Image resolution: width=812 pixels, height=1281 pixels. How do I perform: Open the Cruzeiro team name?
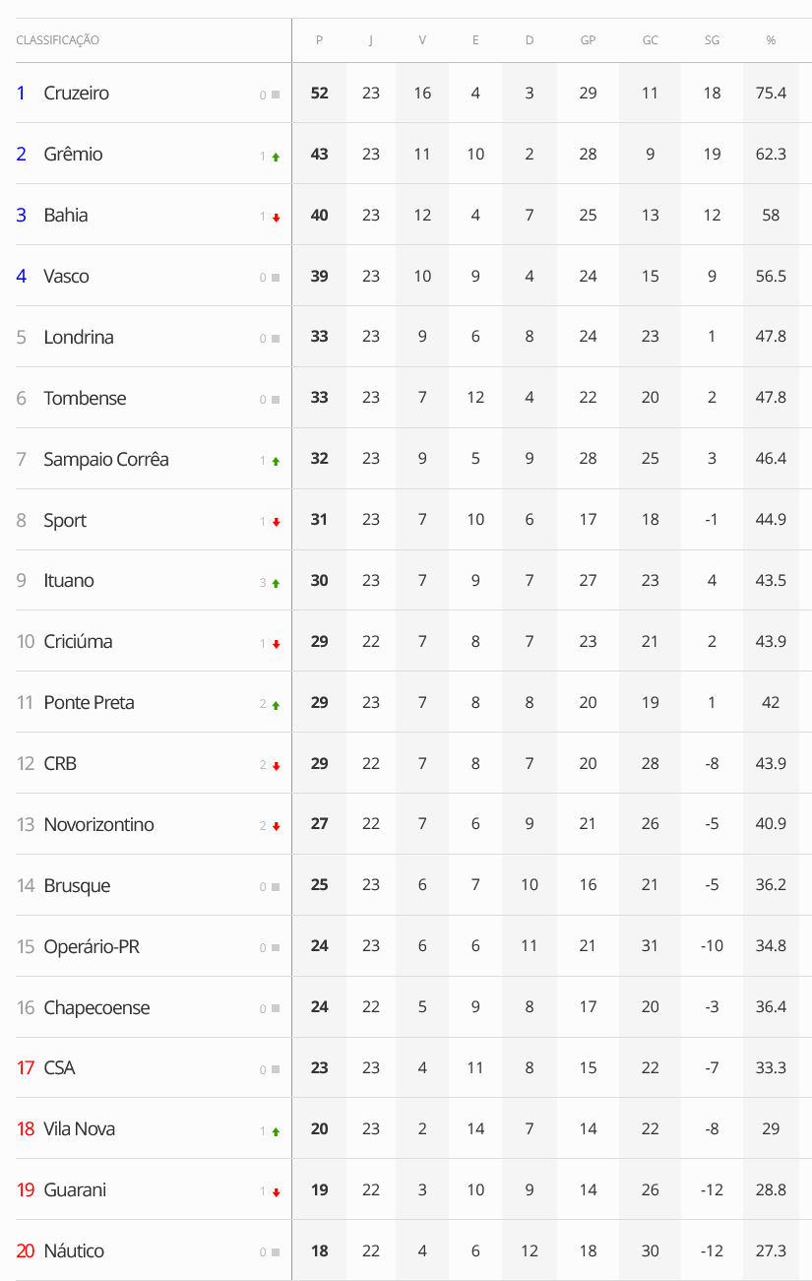[77, 94]
